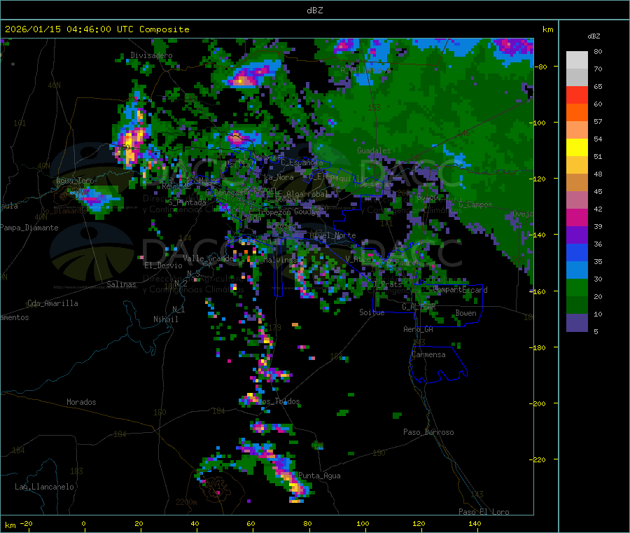Click the Punta_Agua place label

point(319,476)
